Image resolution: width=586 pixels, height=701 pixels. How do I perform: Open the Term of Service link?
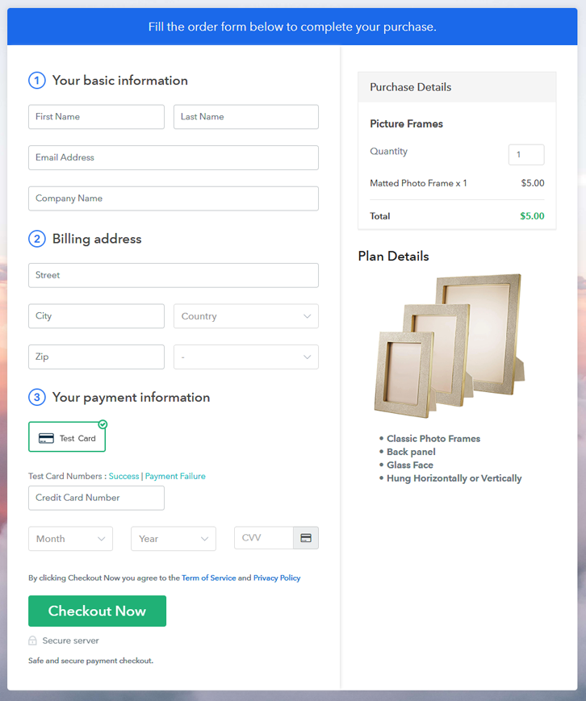208,578
